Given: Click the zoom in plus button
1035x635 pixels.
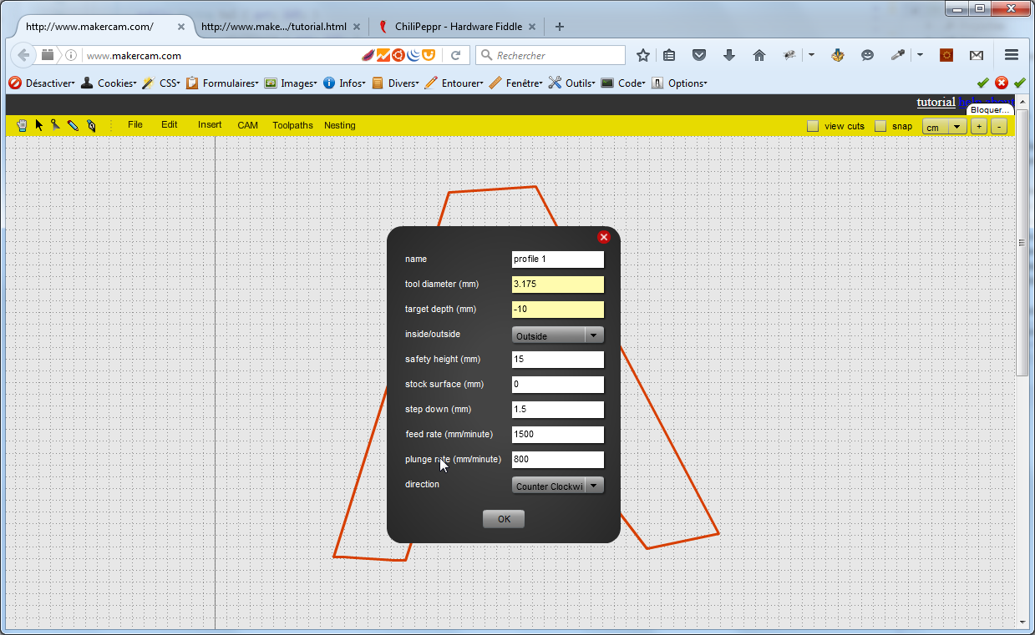Looking at the screenshot, I should (978, 127).
